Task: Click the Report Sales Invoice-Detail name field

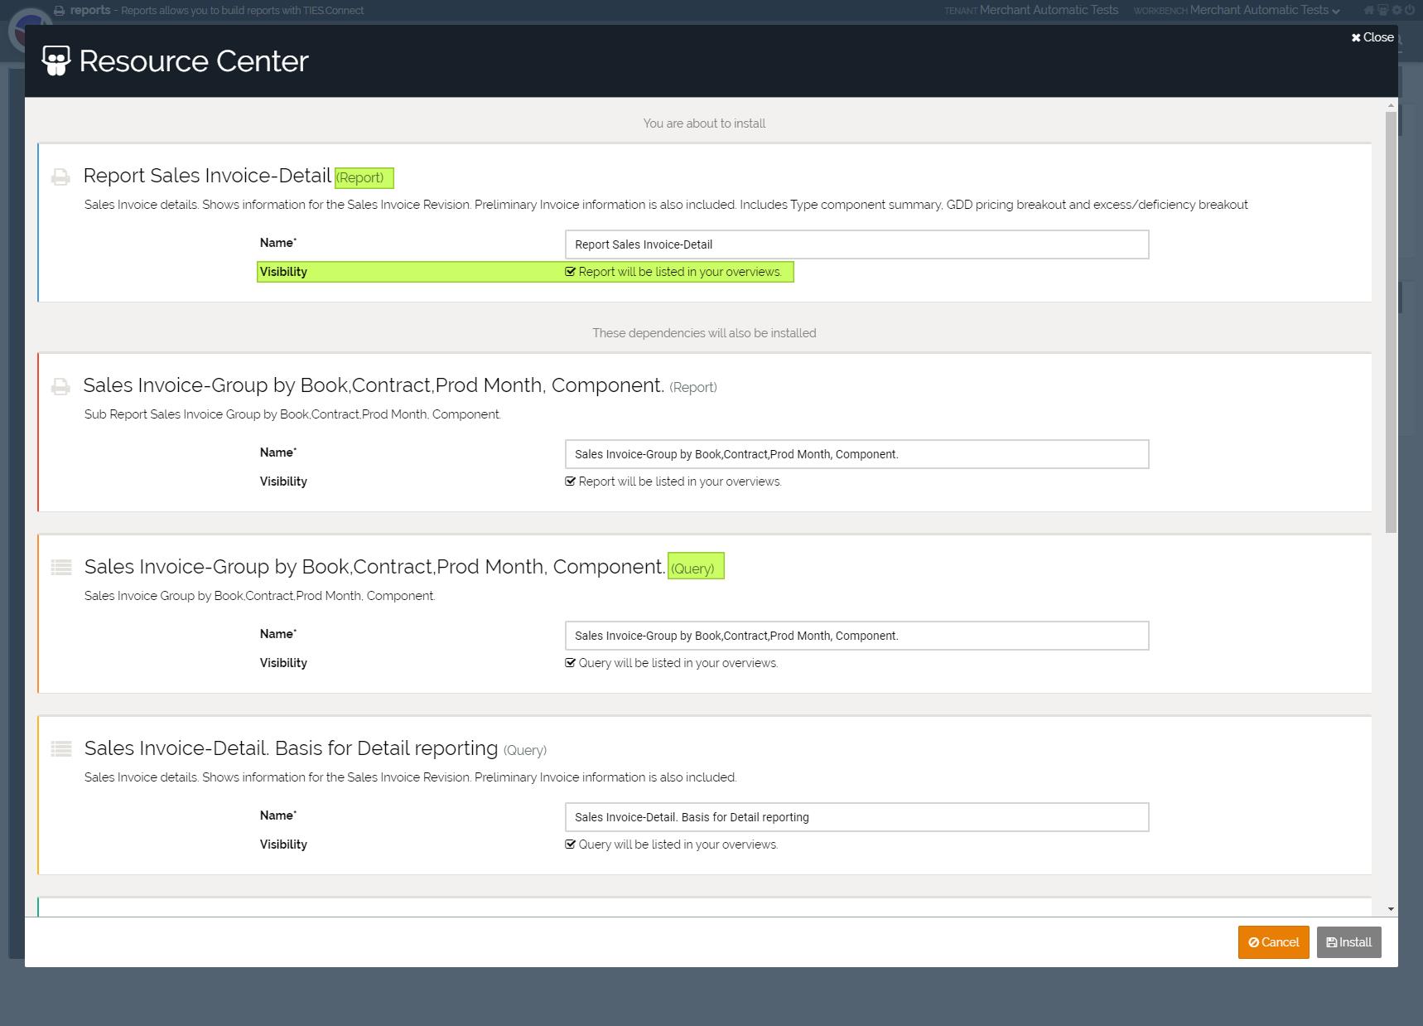Action: coord(856,244)
